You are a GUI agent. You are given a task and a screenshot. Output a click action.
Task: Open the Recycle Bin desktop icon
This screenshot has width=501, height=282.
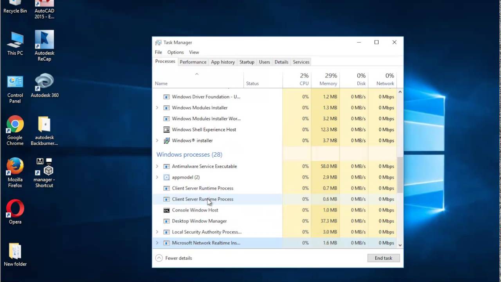[15, 7]
